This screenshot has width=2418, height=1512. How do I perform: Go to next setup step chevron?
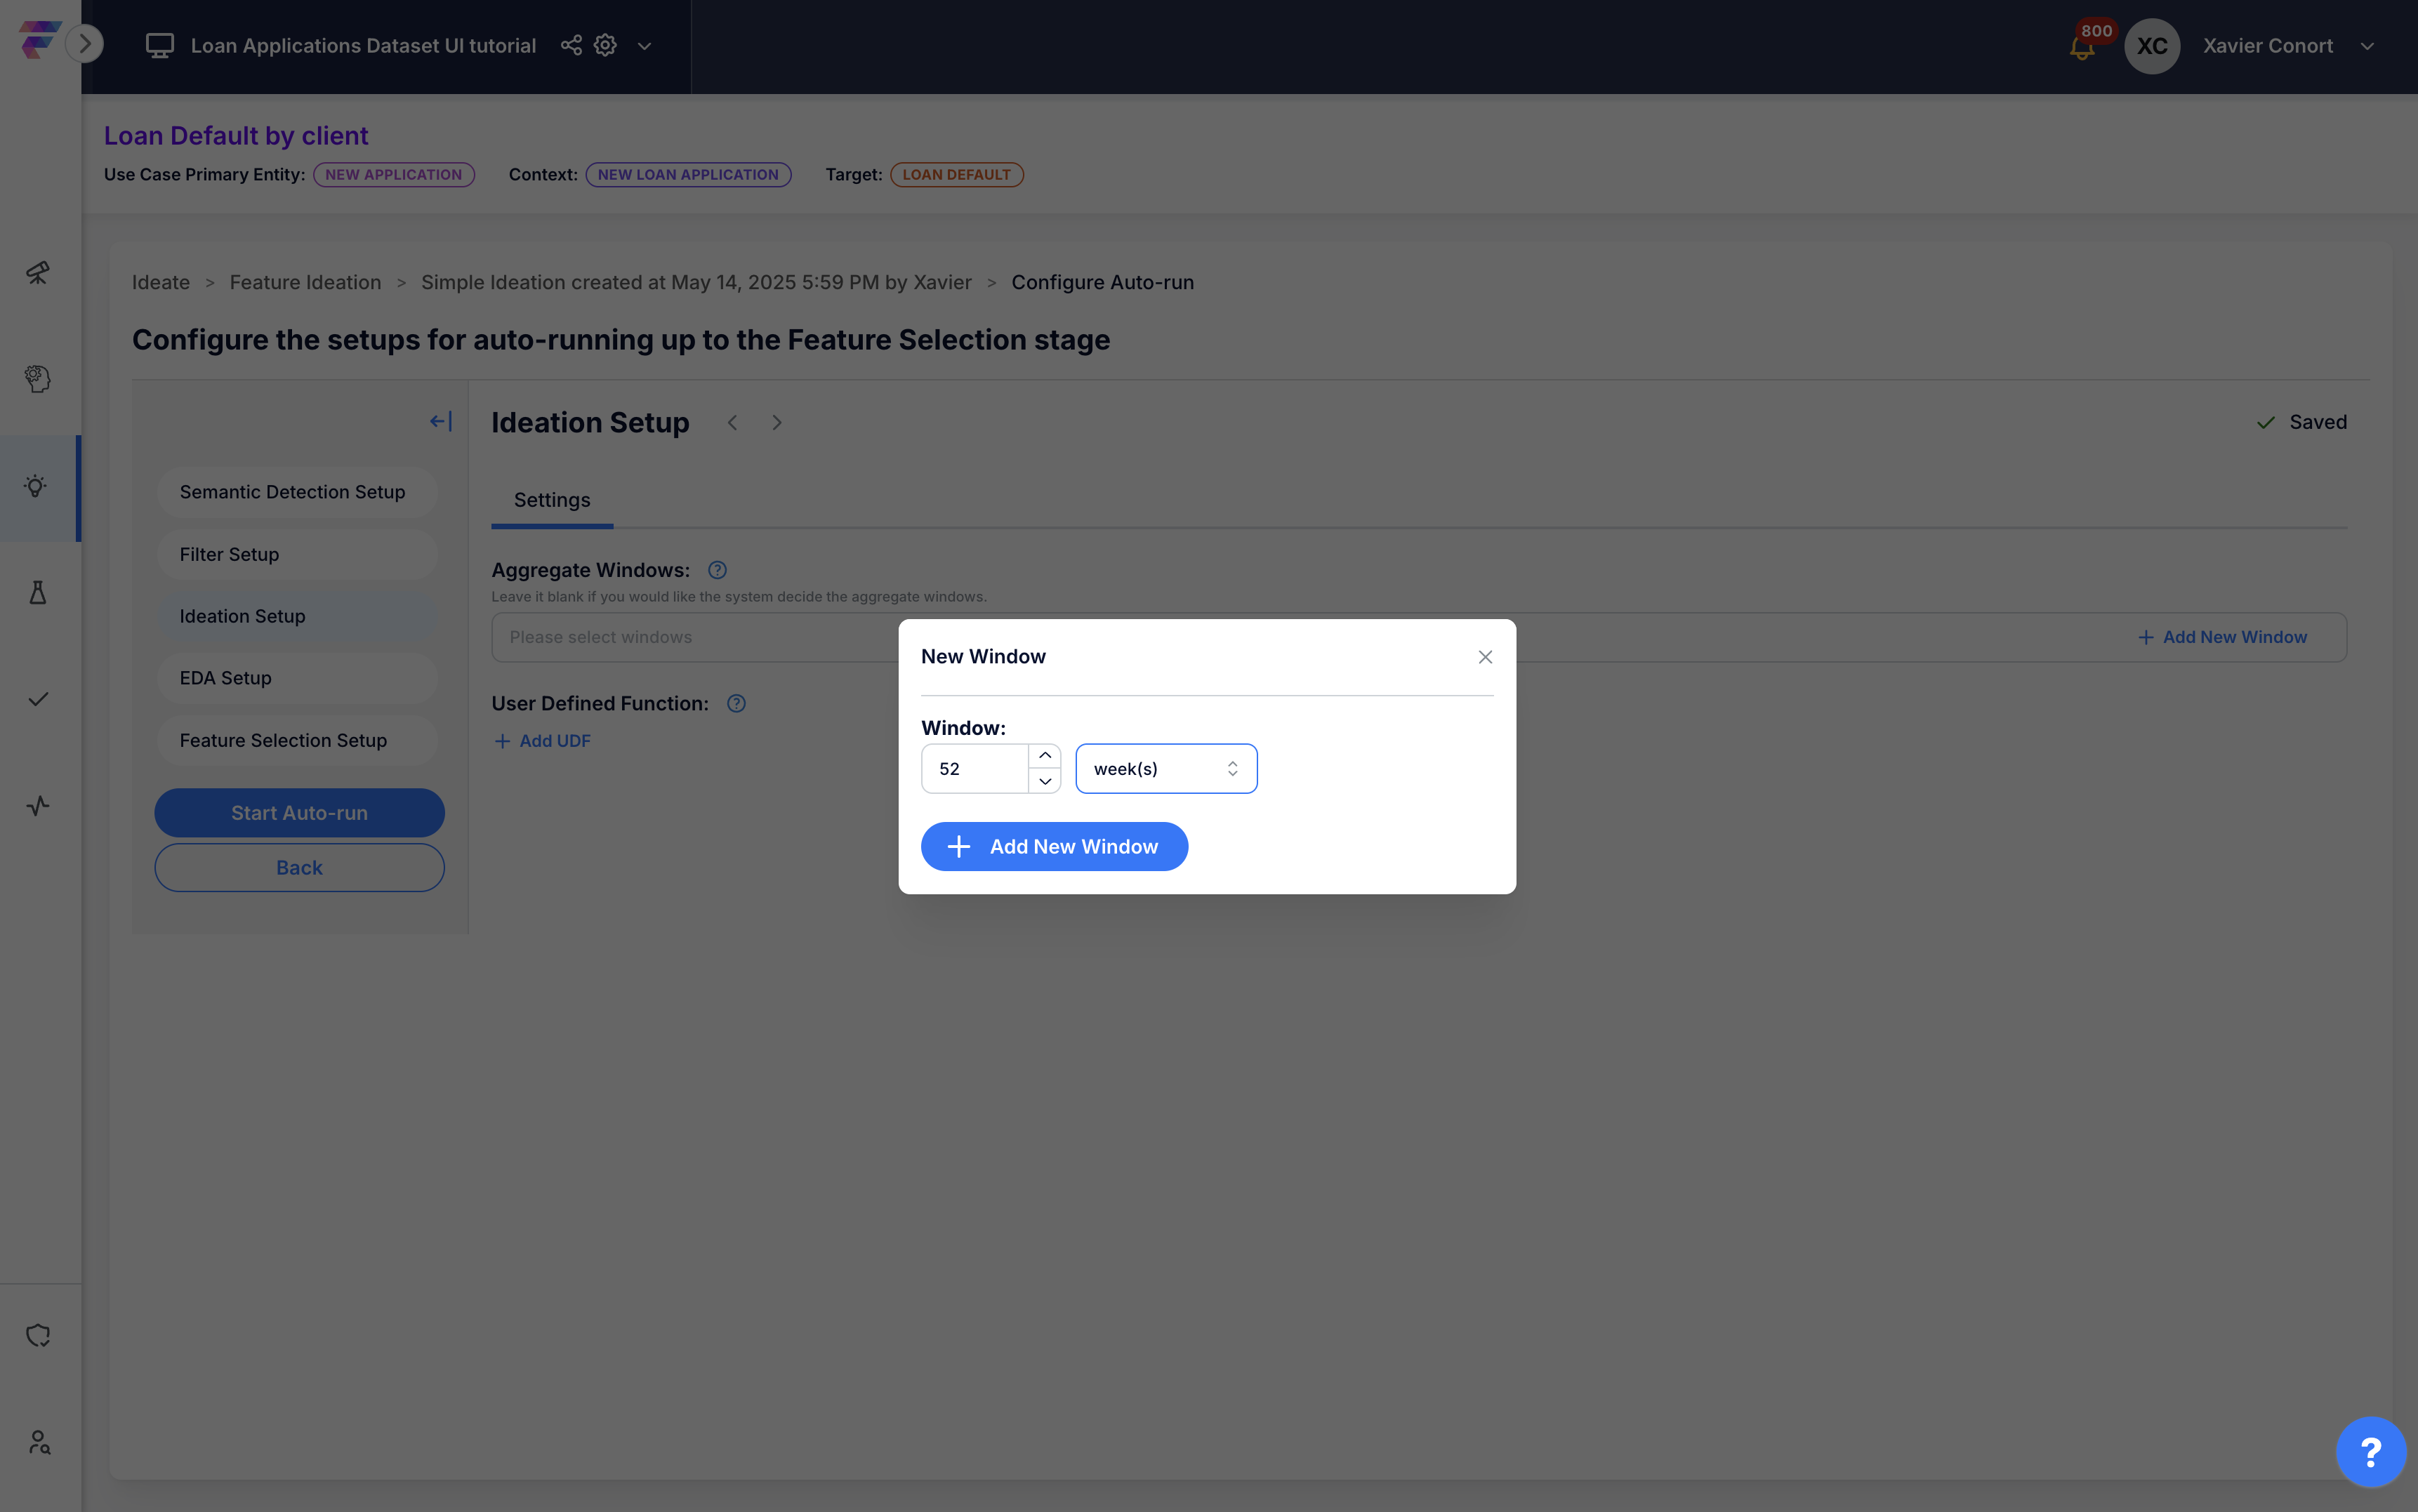tap(777, 423)
